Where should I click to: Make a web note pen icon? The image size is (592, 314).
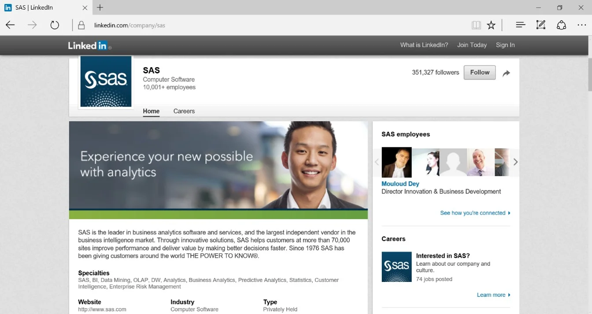point(541,25)
